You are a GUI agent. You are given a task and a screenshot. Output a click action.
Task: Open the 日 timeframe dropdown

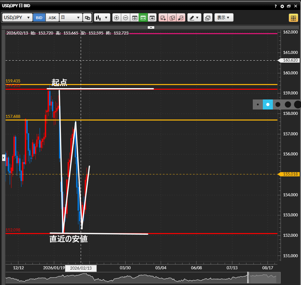pyautogui.click(x=71, y=18)
